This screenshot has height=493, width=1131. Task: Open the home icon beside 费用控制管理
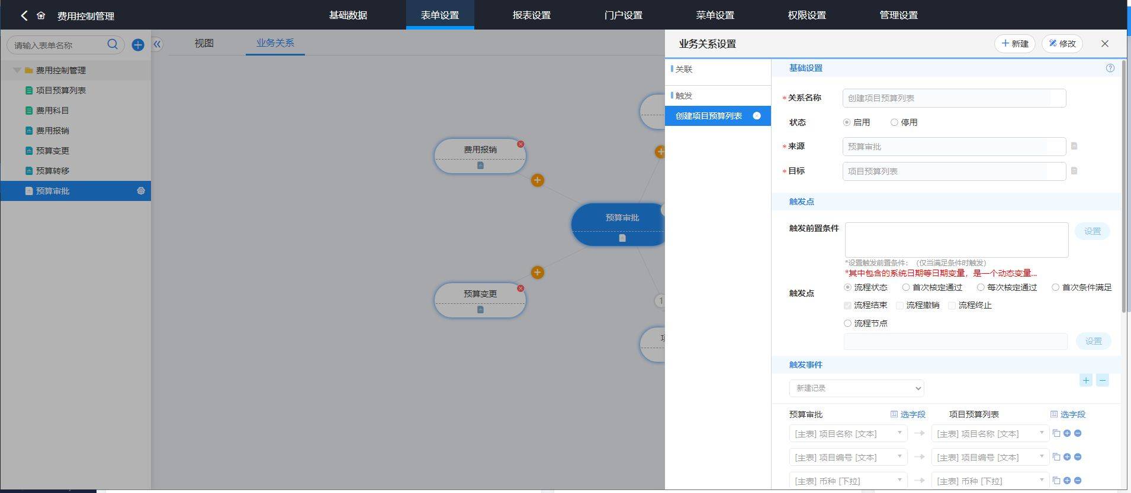(41, 15)
